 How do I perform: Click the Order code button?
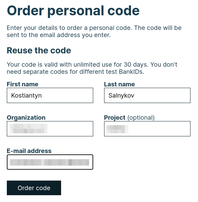[x=34, y=188]
